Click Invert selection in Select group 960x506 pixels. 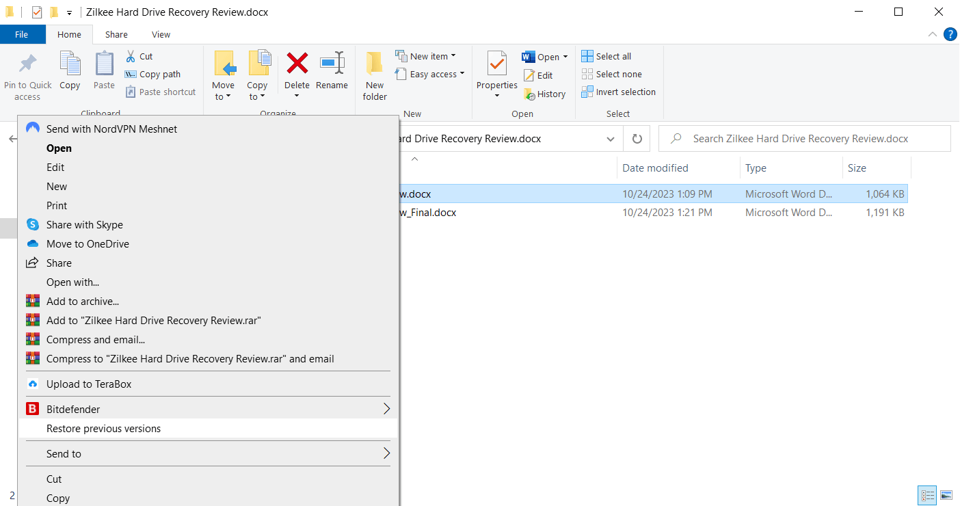[x=618, y=92]
